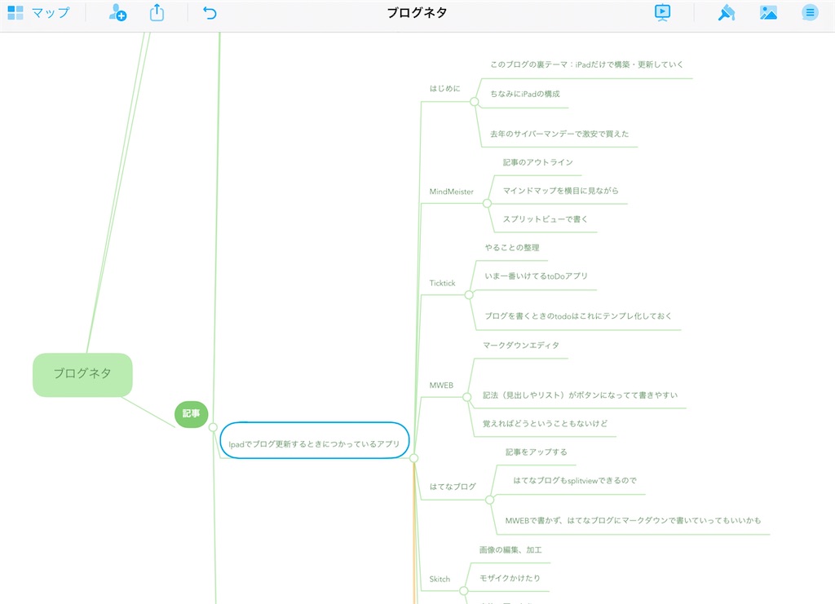The width and height of the screenshot is (835, 604).
Task: Collapse the 記事 branch circle
Action: click(x=213, y=427)
